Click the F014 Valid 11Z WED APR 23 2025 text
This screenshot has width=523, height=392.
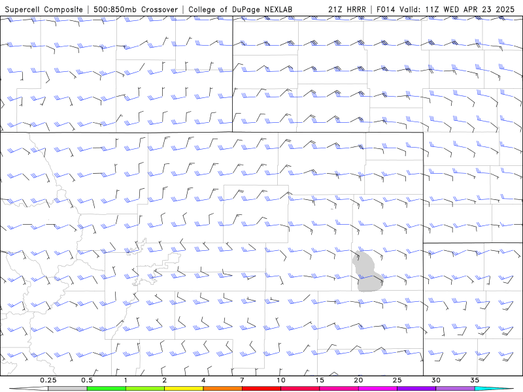[x=446, y=9]
